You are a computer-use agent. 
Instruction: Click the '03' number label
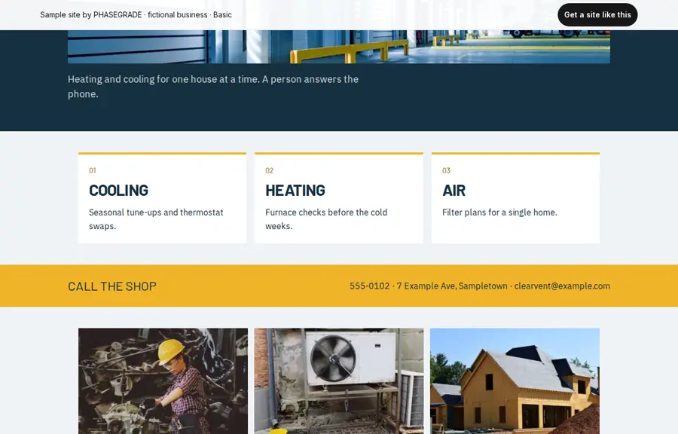(x=446, y=170)
